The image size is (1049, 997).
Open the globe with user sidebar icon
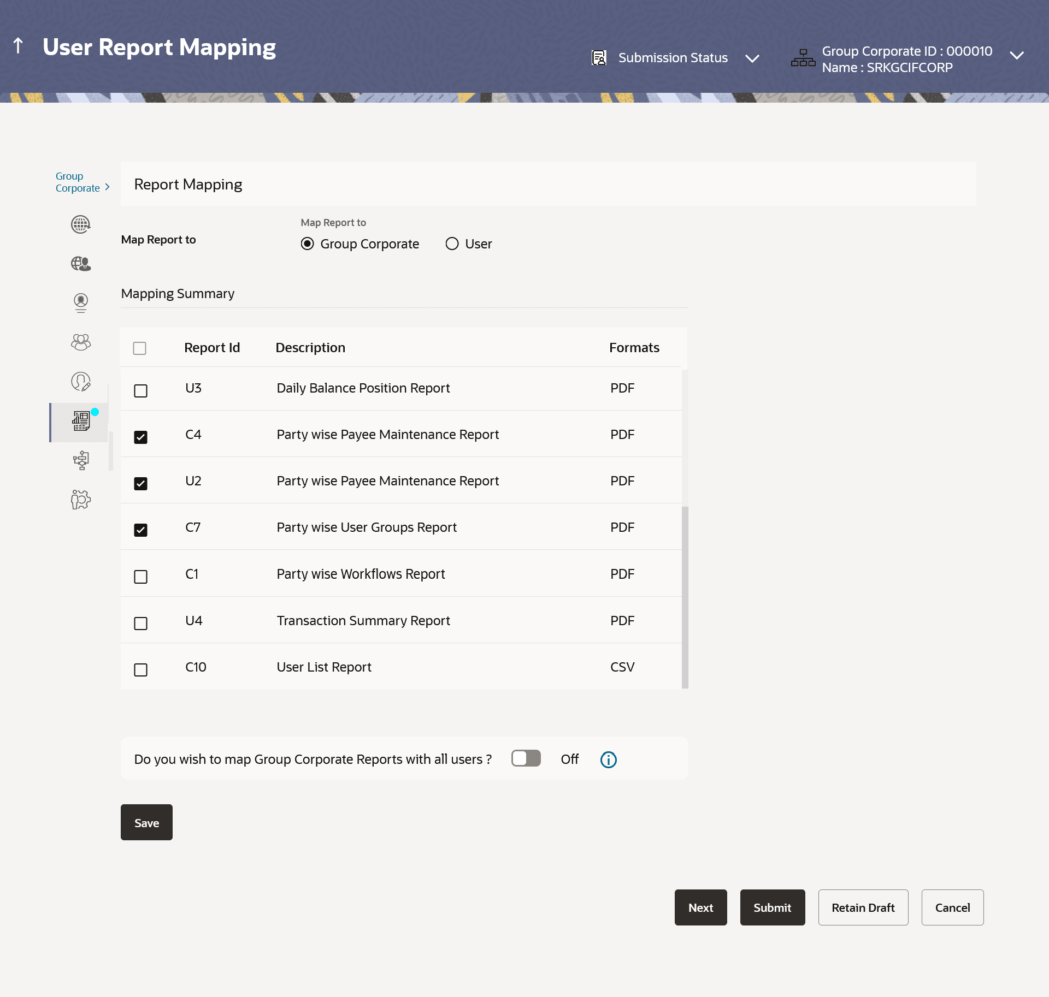81,264
